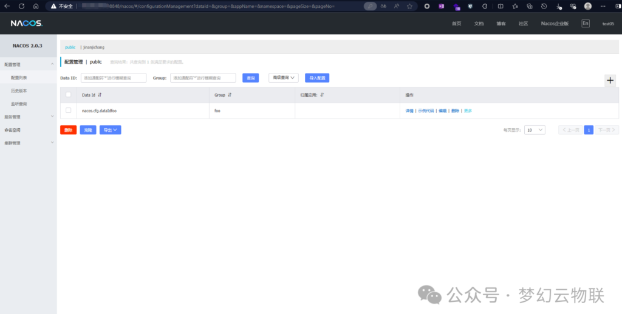Click into the Data ID search field
The width and height of the screenshot is (622, 314).
tap(114, 78)
